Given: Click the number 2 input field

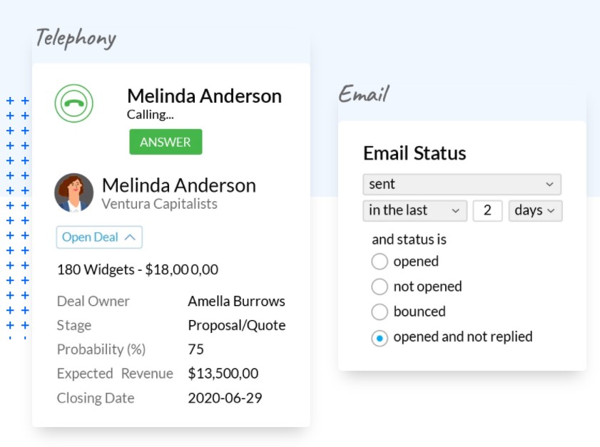Looking at the screenshot, I should coord(487,210).
